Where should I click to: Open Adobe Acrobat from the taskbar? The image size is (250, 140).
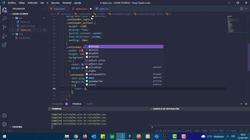[166, 136]
